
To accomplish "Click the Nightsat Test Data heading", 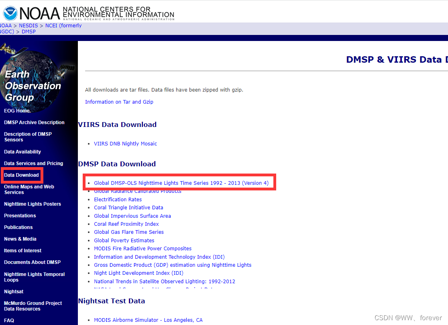I will [112, 301].
